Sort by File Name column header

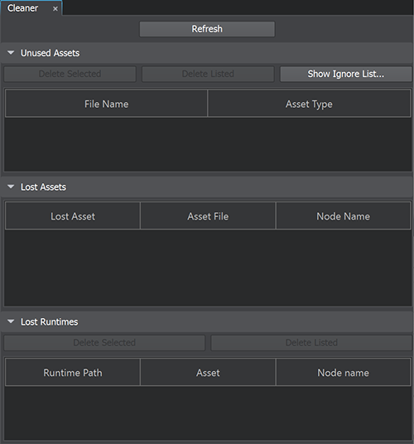pyautogui.click(x=107, y=104)
